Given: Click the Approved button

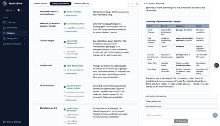Looking at the screenshot, I should point(181,121).
